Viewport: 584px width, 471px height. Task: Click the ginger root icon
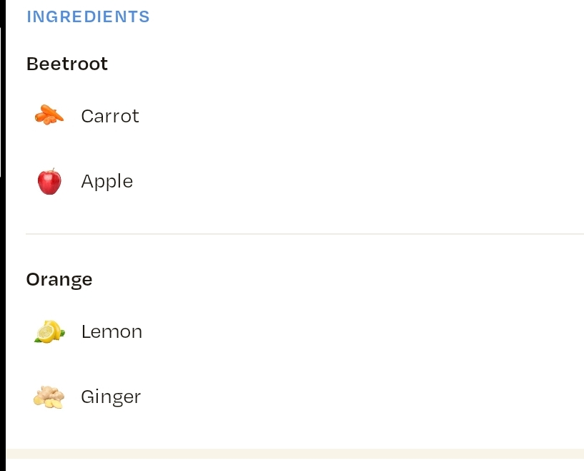coord(49,397)
